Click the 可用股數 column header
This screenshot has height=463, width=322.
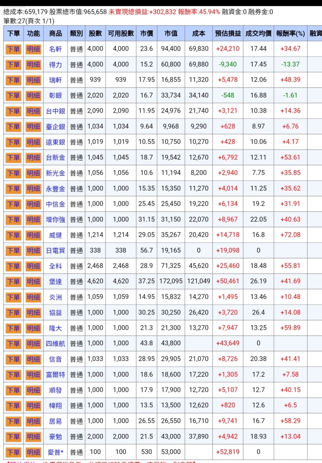[x=121, y=34]
